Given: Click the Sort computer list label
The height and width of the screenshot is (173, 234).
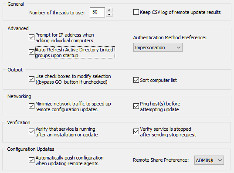Looking at the screenshot, I should (158, 80).
